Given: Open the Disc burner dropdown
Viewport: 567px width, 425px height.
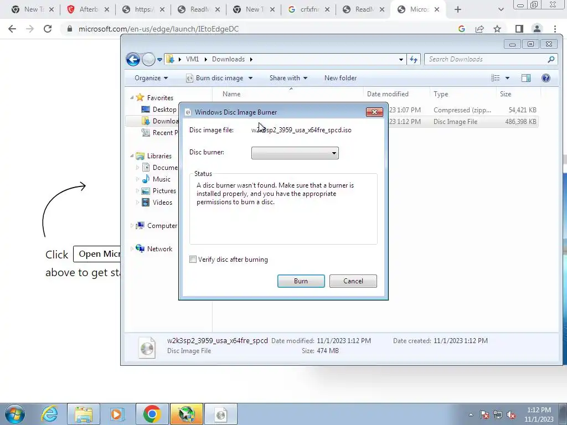Looking at the screenshot, I should pos(295,153).
